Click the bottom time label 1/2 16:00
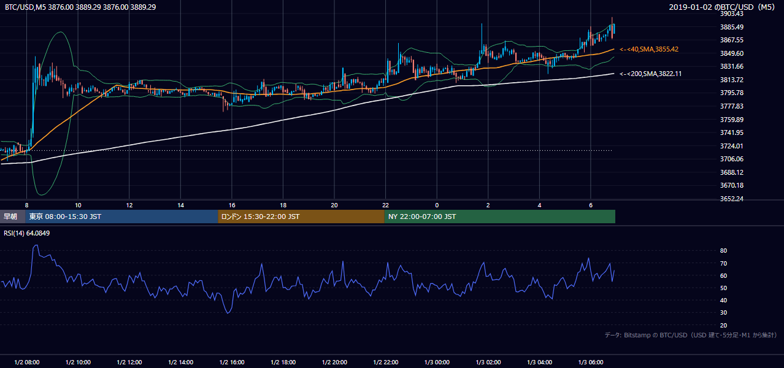The height and width of the screenshot is (368, 784). (x=232, y=362)
